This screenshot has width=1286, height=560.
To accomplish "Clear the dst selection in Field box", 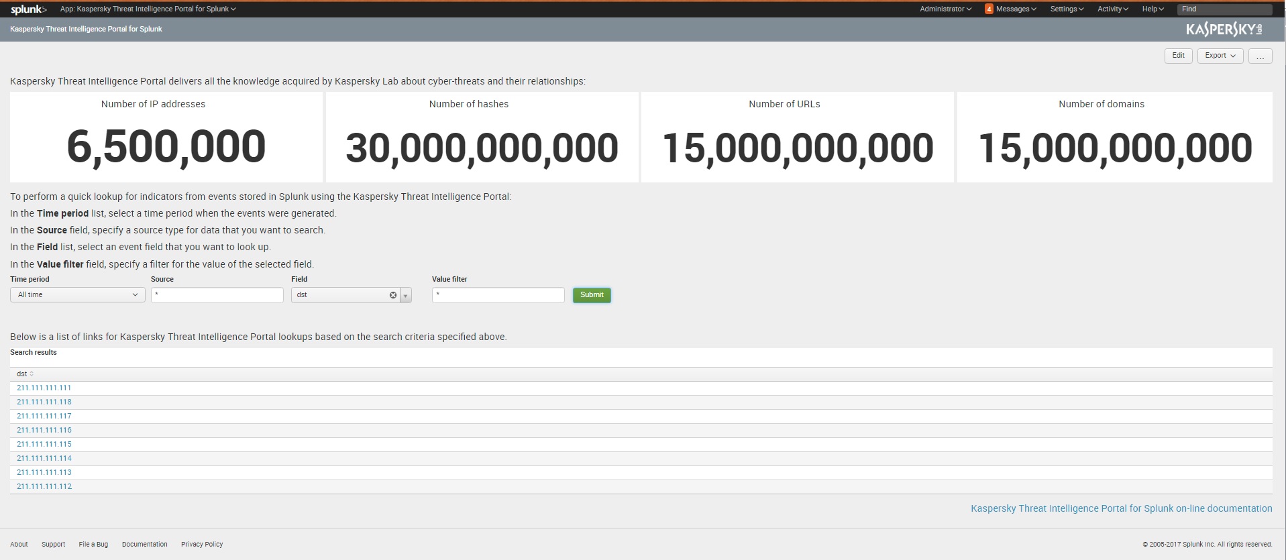I will click(393, 295).
